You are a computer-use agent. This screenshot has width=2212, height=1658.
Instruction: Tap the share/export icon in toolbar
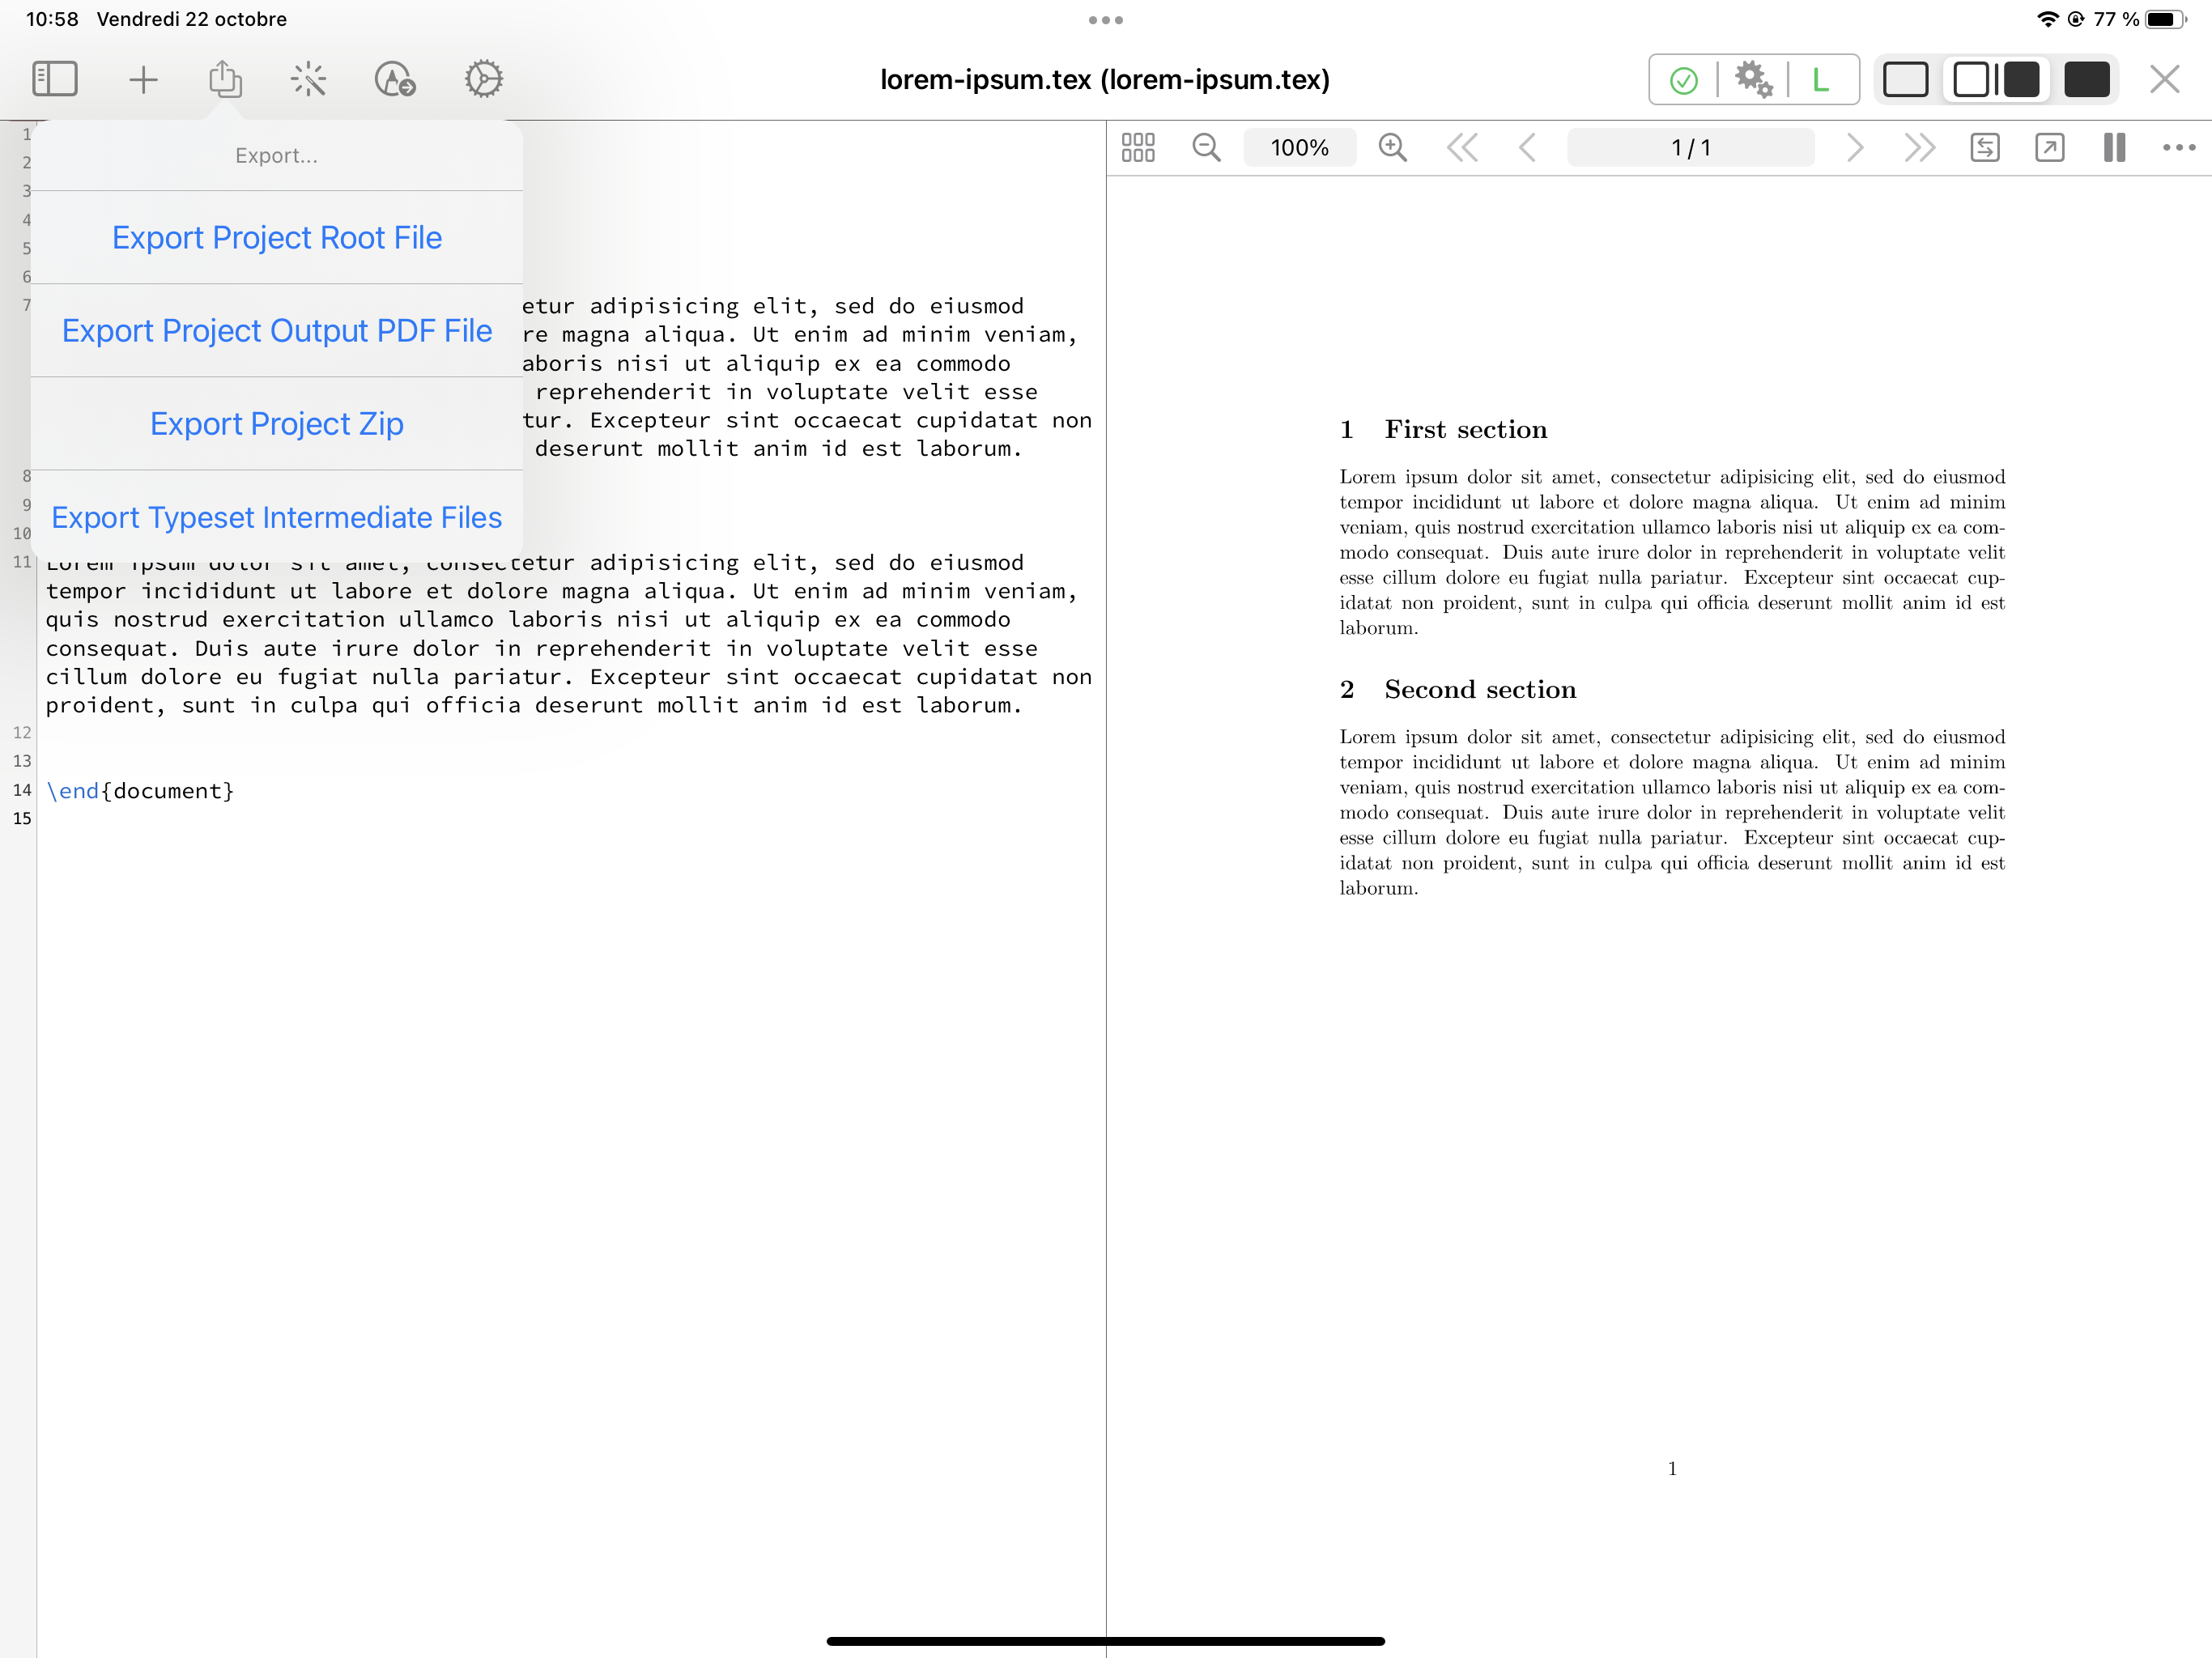tap(225, 78)
